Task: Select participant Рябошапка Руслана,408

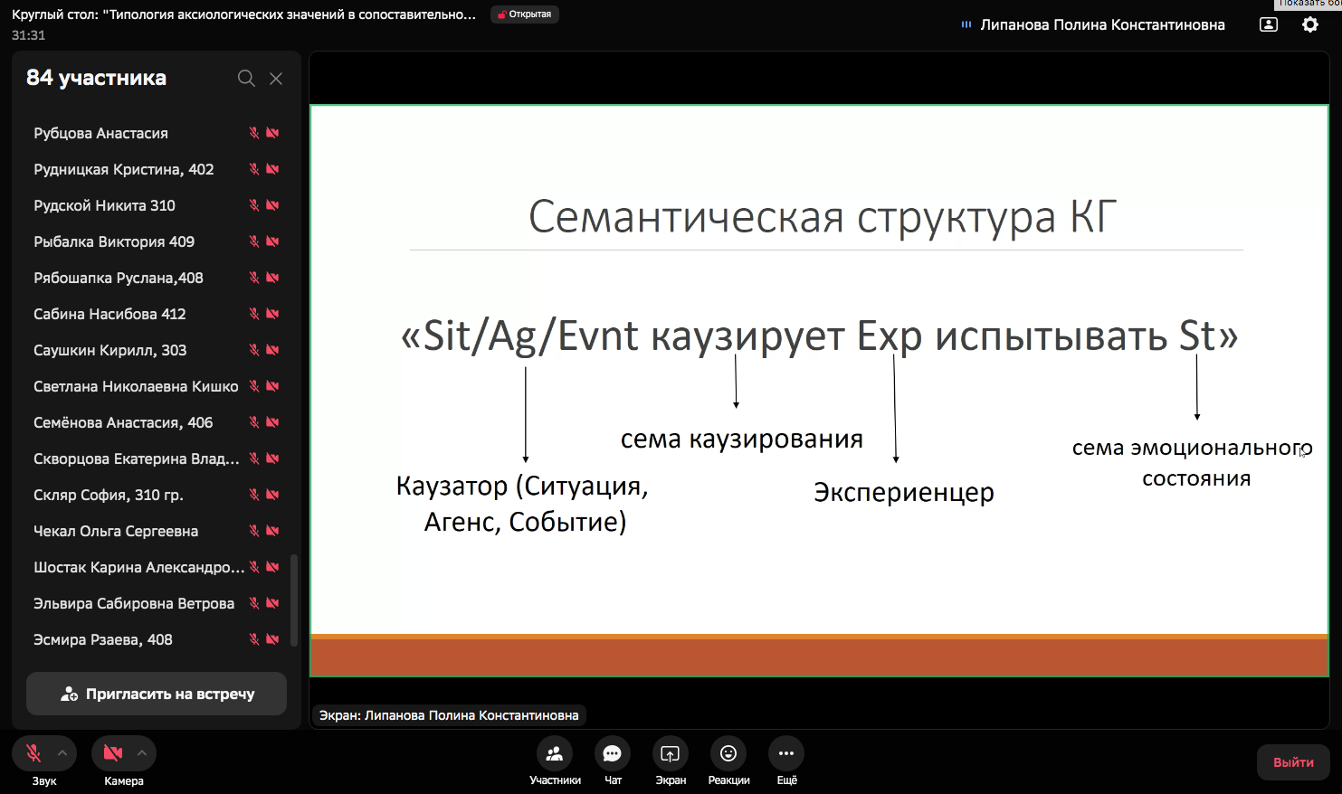Action: click(119, 278)
